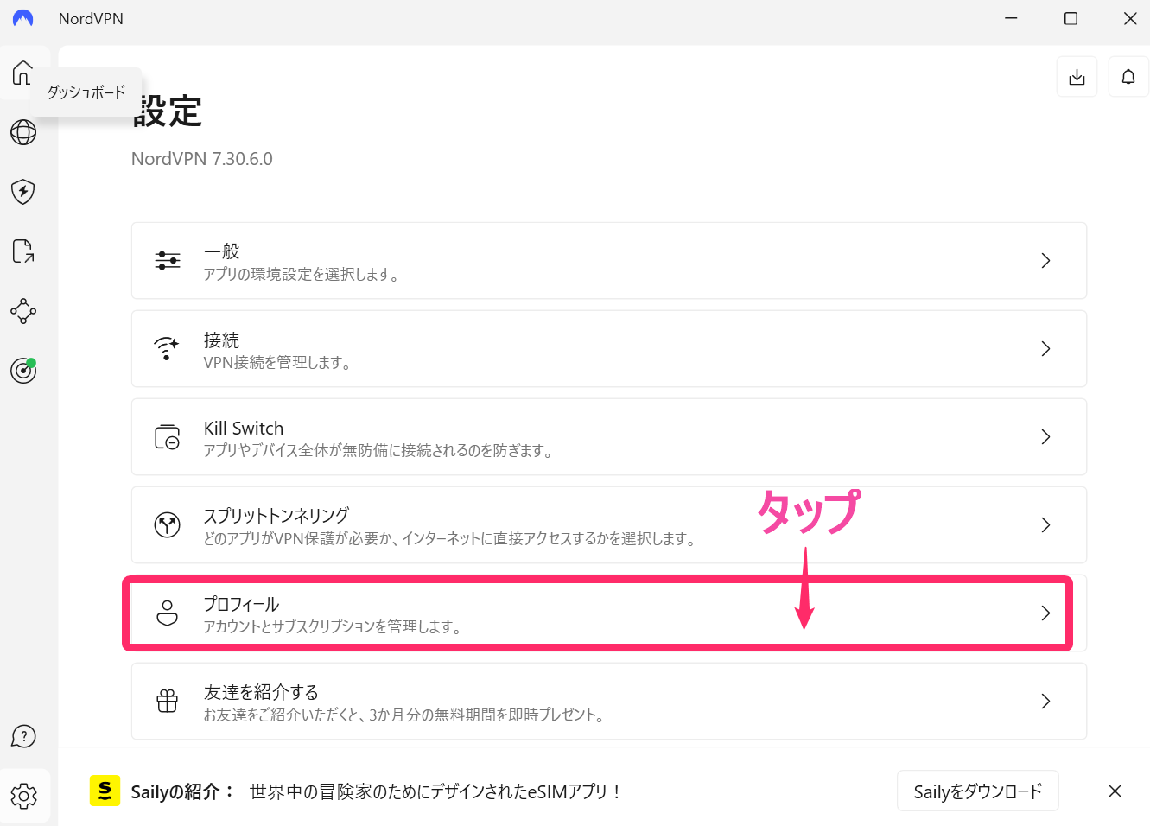Open the Dark Web Monitor radar icon
This screenshot has width=1150, height=826.
pos(23,371)
